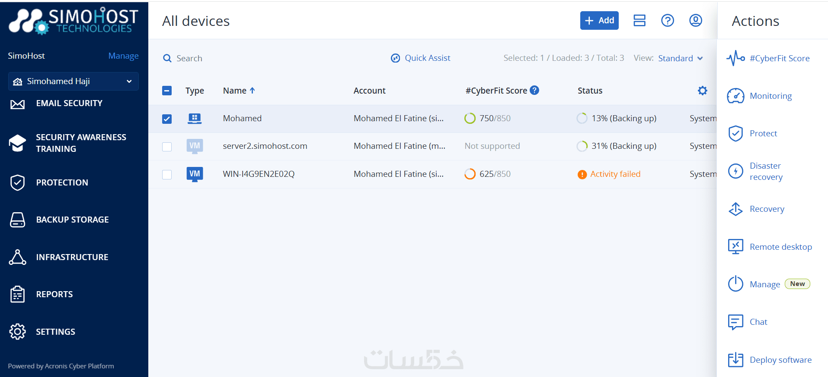The width and height of the screenshot is (828, 377).
Task: Open the Deploy software action icon
Action: coord(735,360)
